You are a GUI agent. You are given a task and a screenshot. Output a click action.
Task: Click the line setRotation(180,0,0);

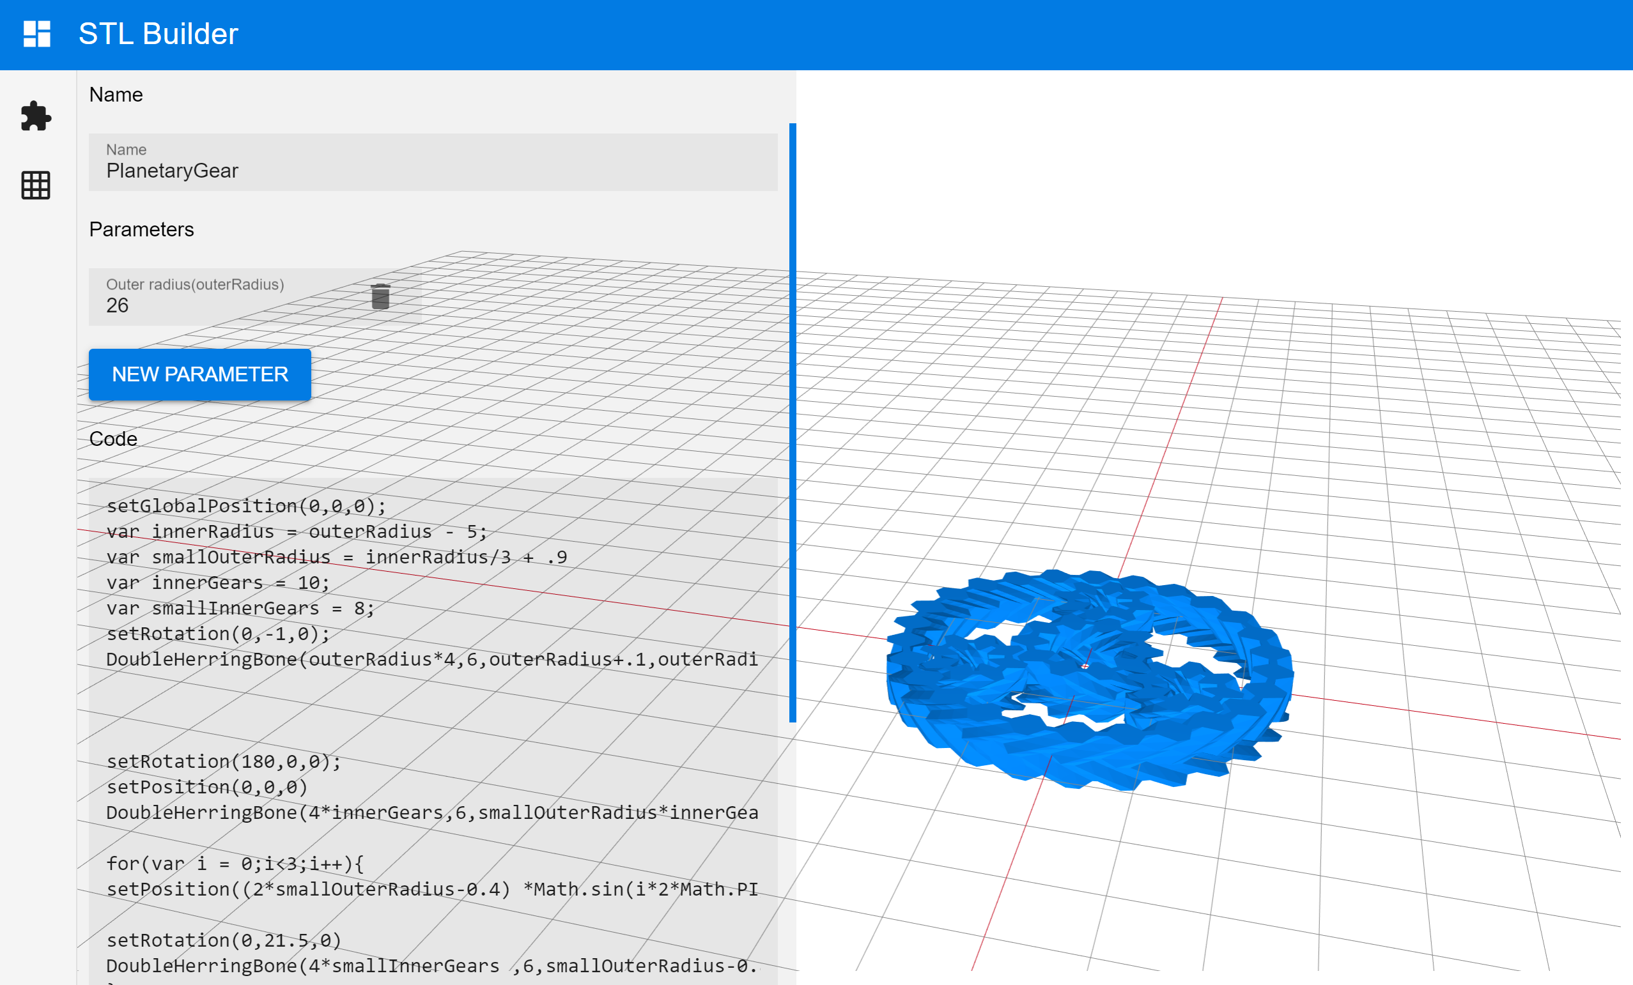tap(223, 762)
